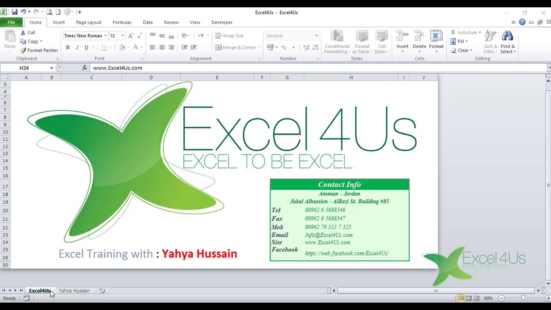Click the Insert Worksheet tab icon
Image resolution: width=551 pixels, height=310 pixels.
click(x=102, y=291)
